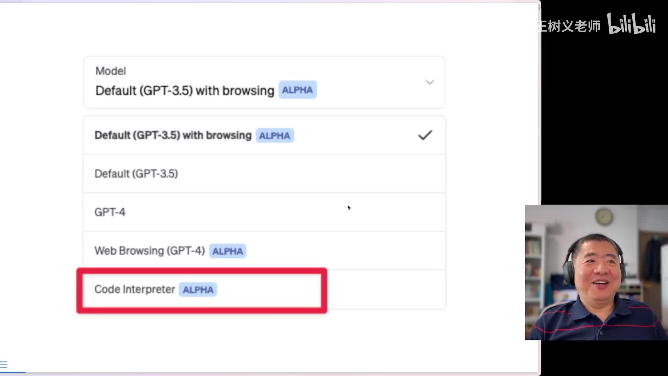This screenshot has width=668, height=376.
Task: Click the 王树义老师 channel name text
Action: point(568,26)
